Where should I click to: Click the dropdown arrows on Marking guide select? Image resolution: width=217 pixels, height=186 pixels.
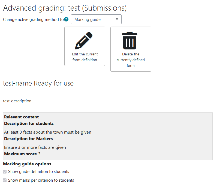coord(117,19)
